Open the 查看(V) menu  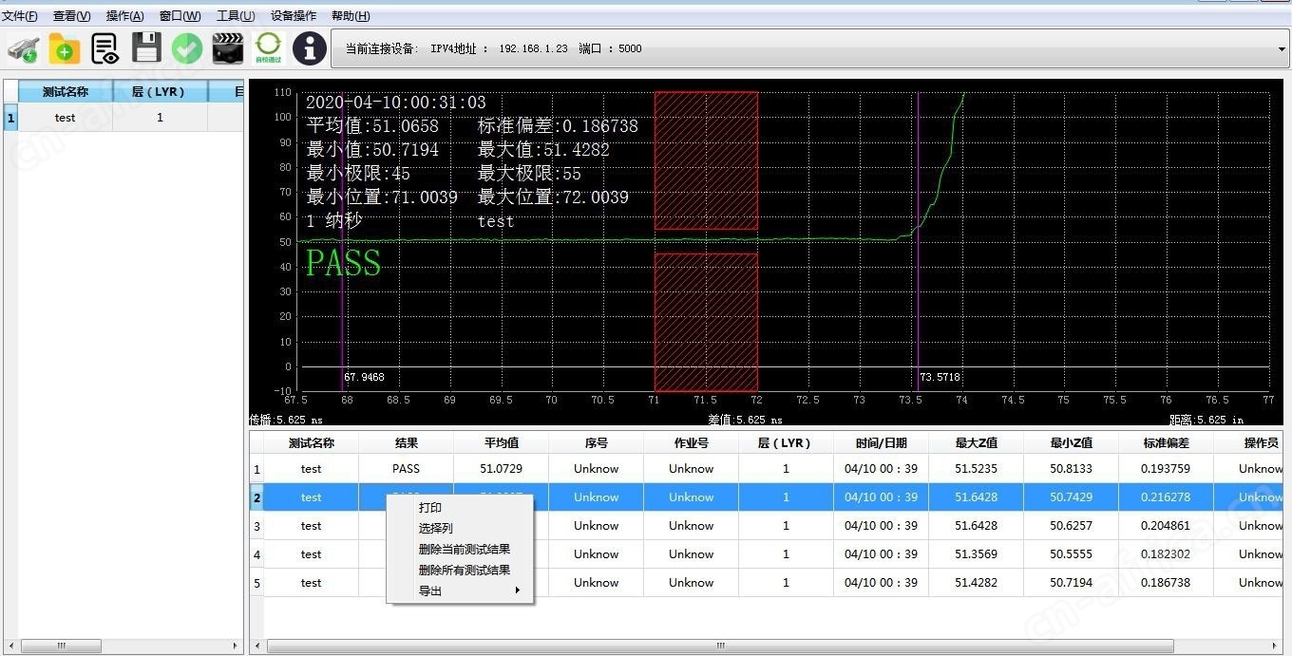72,16
